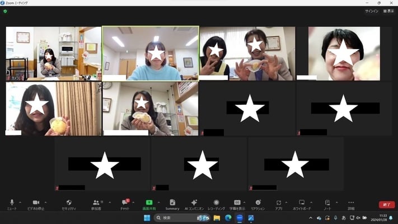
Task: Expand the arrow next to Participants
Action: tap(109, 202)
